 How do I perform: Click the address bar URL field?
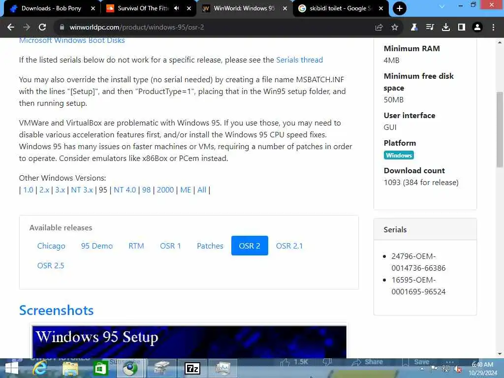click(x=212, y=28)
